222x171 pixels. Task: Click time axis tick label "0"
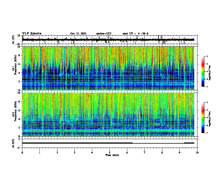(x=22, y=153)
